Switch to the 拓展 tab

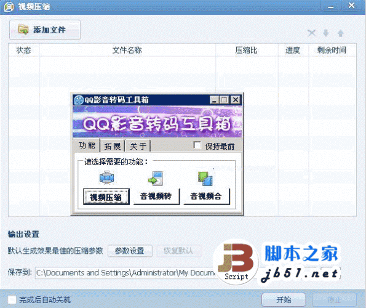[x=113, y=146]
